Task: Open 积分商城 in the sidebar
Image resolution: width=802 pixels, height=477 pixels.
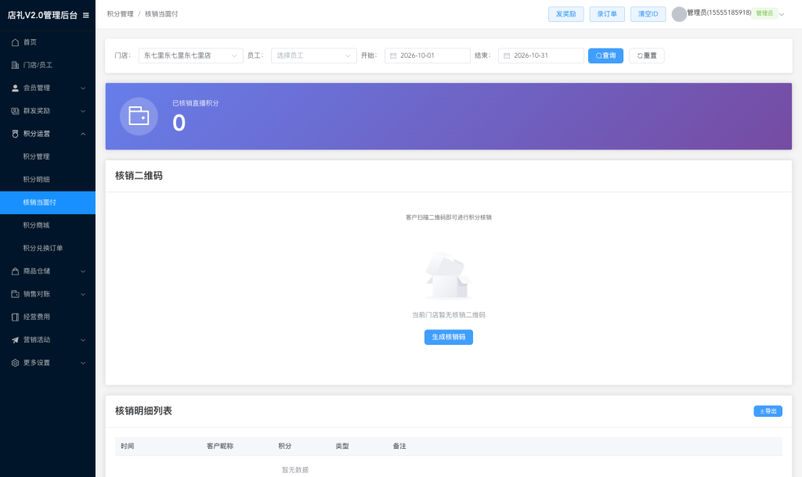Action: [x=48, y=225]
